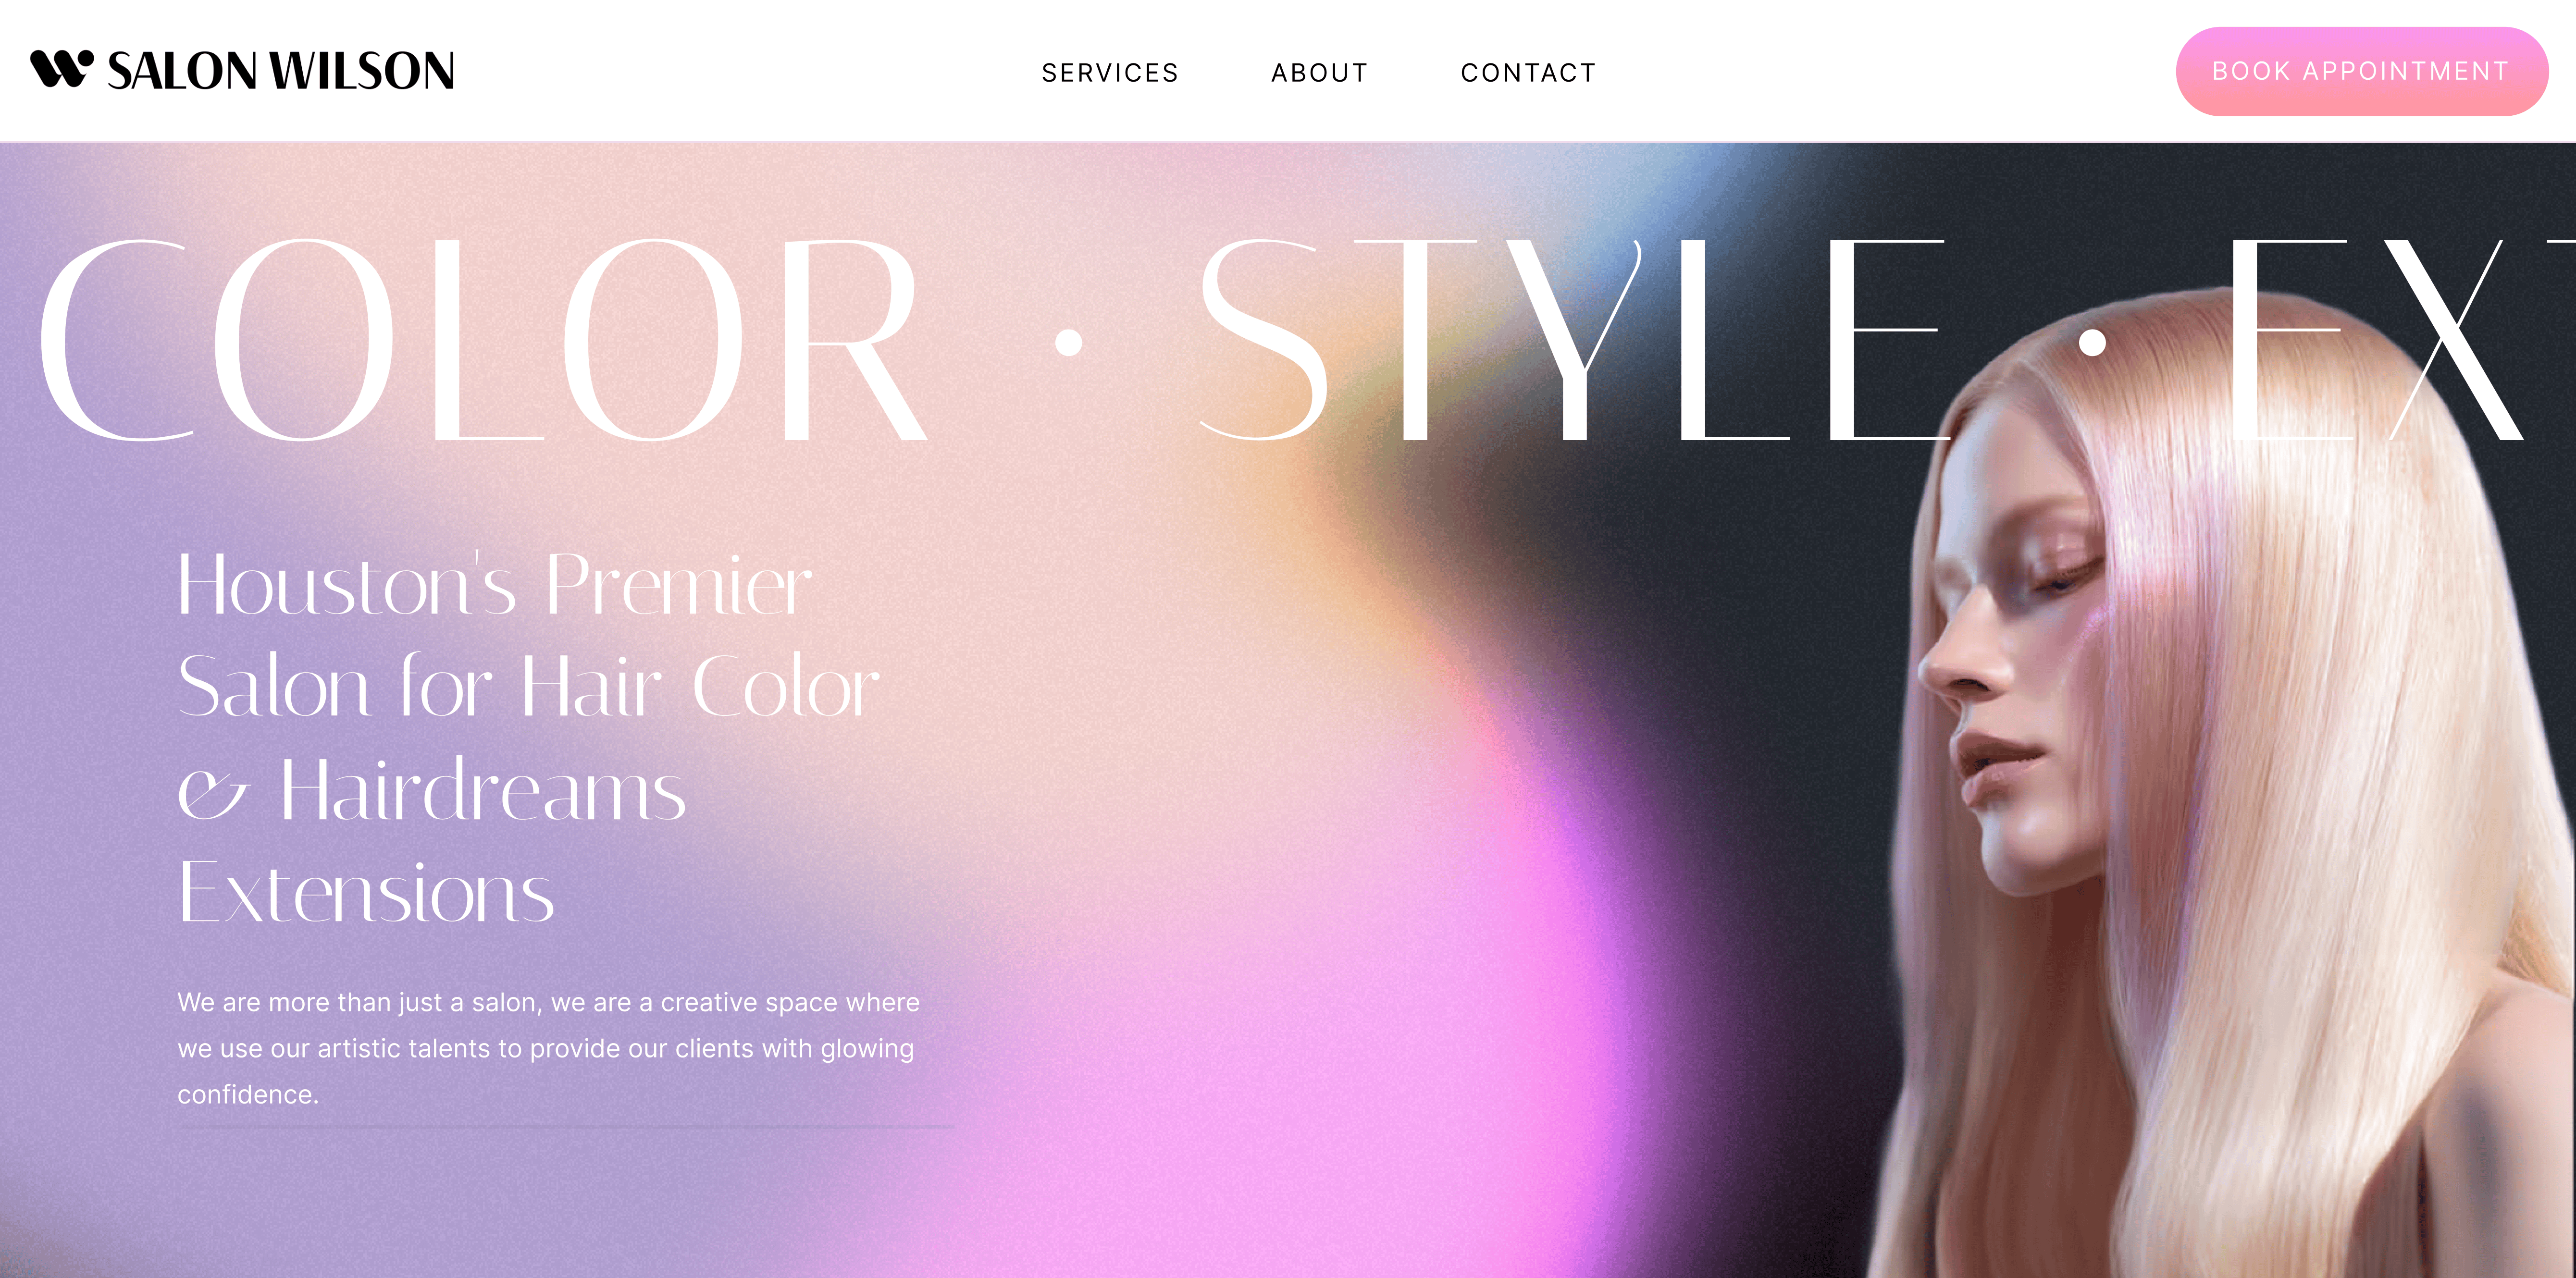Open the Contact navigation link
The height and width of the screenshot is (1278, 2576).
pyautogui.click(x=1528, y=73)
